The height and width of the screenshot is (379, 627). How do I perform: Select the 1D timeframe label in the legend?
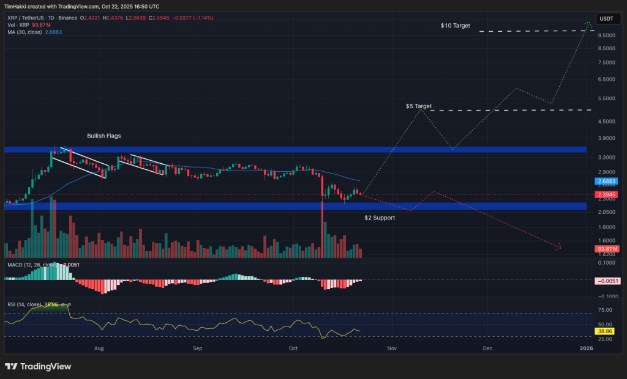point(50,18)
